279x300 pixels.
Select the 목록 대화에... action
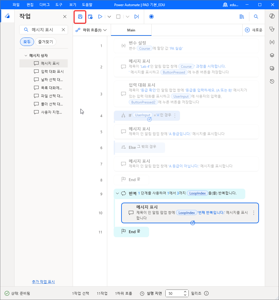tap(44, 88)
